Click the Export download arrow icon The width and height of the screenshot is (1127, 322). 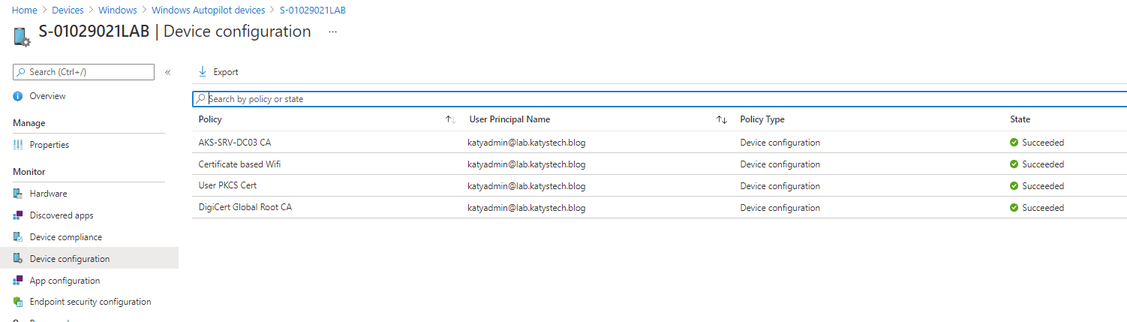click(x=203, y=72)
